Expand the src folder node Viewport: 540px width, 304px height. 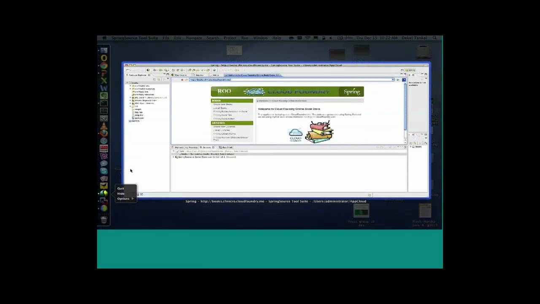click(x=130, y=106)
